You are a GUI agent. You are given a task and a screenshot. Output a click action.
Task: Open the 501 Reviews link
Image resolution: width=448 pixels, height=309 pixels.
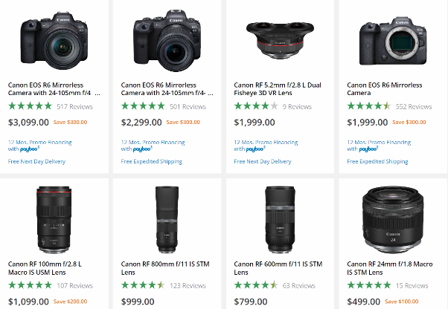click(x=188, y=107)
